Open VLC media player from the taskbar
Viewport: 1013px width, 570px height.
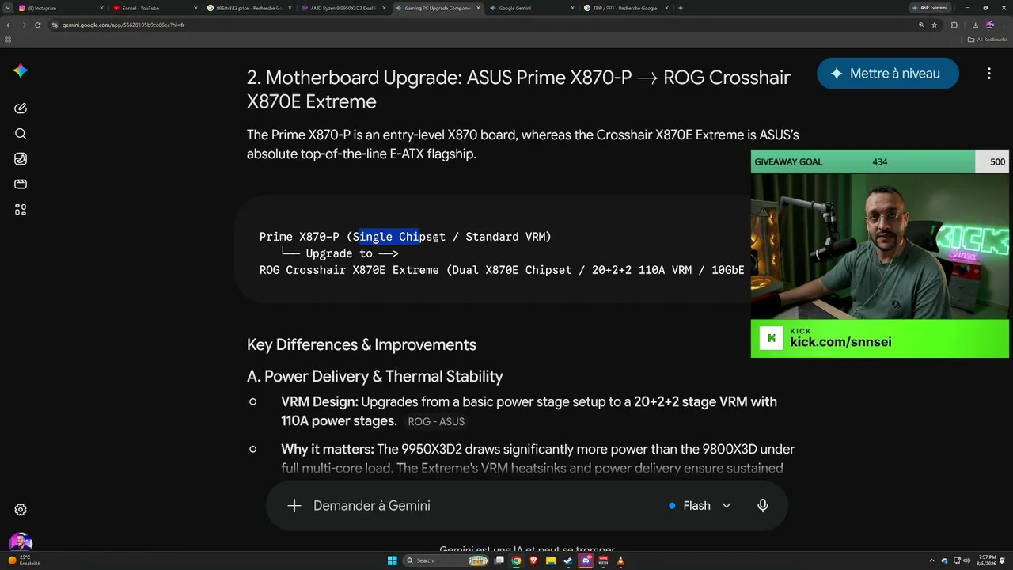click(620, 560)
